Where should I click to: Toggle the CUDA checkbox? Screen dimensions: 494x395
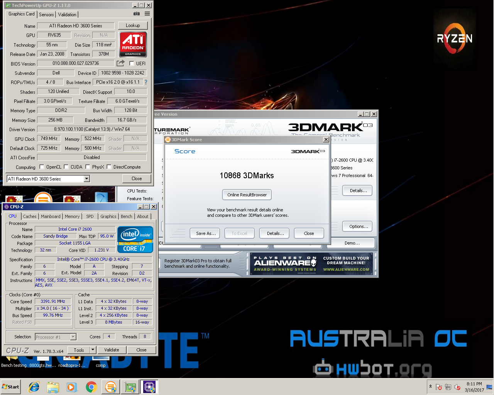[x=66, y=167]
